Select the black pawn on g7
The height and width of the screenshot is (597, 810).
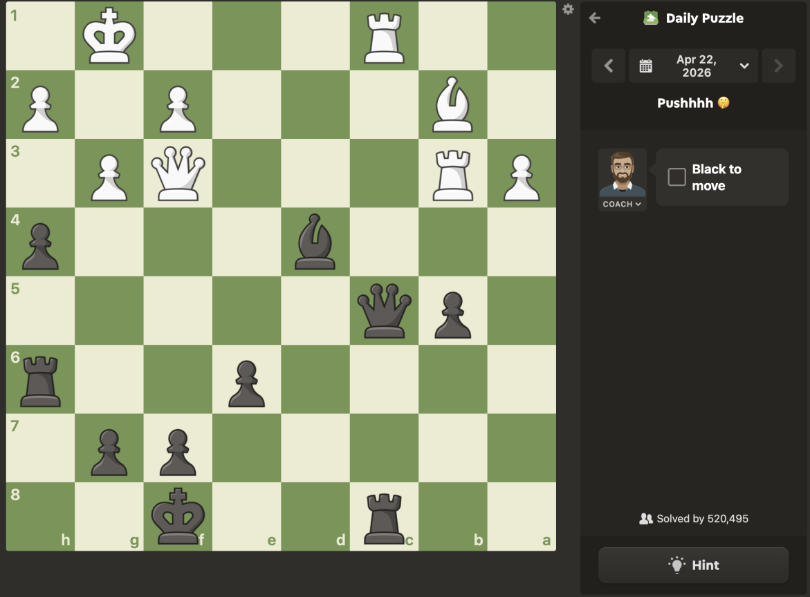pyautogui.click(x=109, y=452)
